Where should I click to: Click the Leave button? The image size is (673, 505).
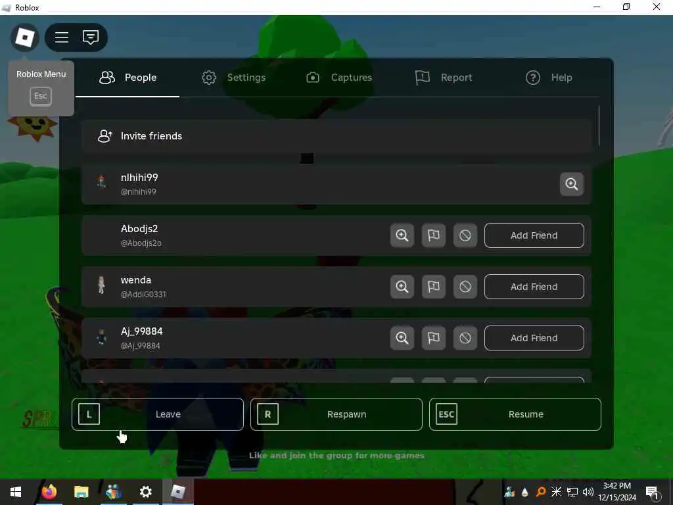158,414
